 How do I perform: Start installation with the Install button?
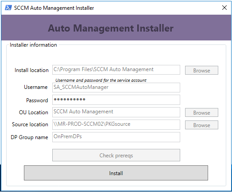click(x=116, y=173)
